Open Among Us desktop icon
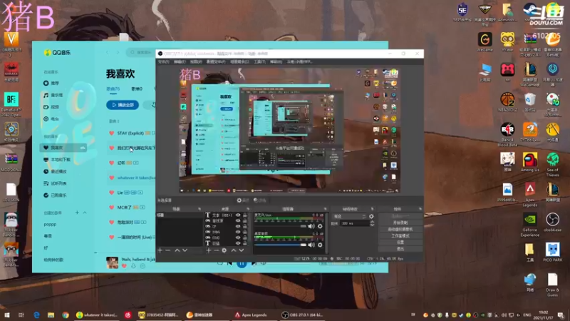Screen dimensions: 570x321 point(530,163)
